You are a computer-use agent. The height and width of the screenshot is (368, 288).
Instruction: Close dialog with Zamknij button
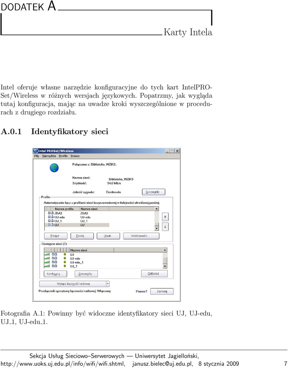pos(162,291)
